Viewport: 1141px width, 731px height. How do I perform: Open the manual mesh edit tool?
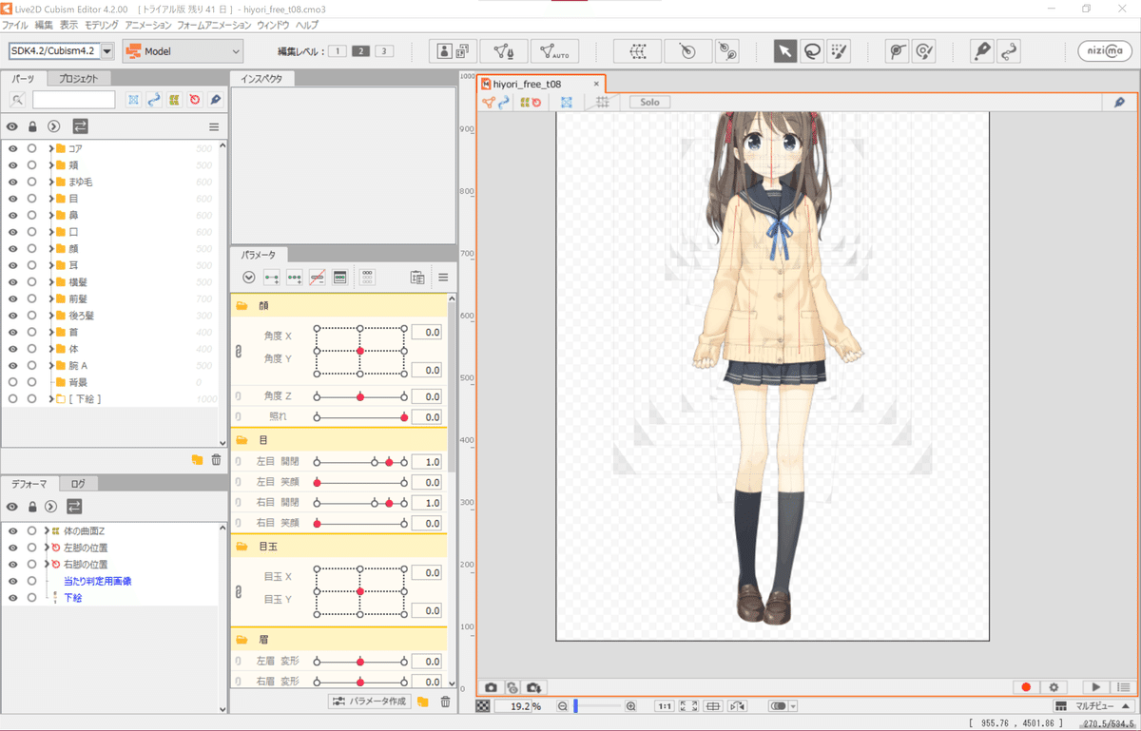pyautogui.click(x=504, y=50)
